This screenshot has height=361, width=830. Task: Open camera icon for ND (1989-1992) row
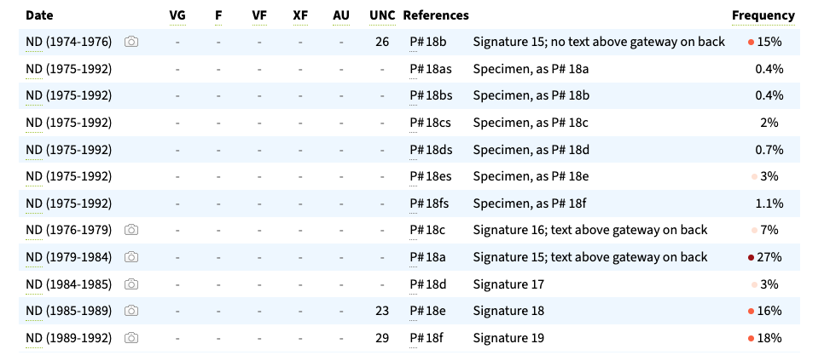point(131,338)
